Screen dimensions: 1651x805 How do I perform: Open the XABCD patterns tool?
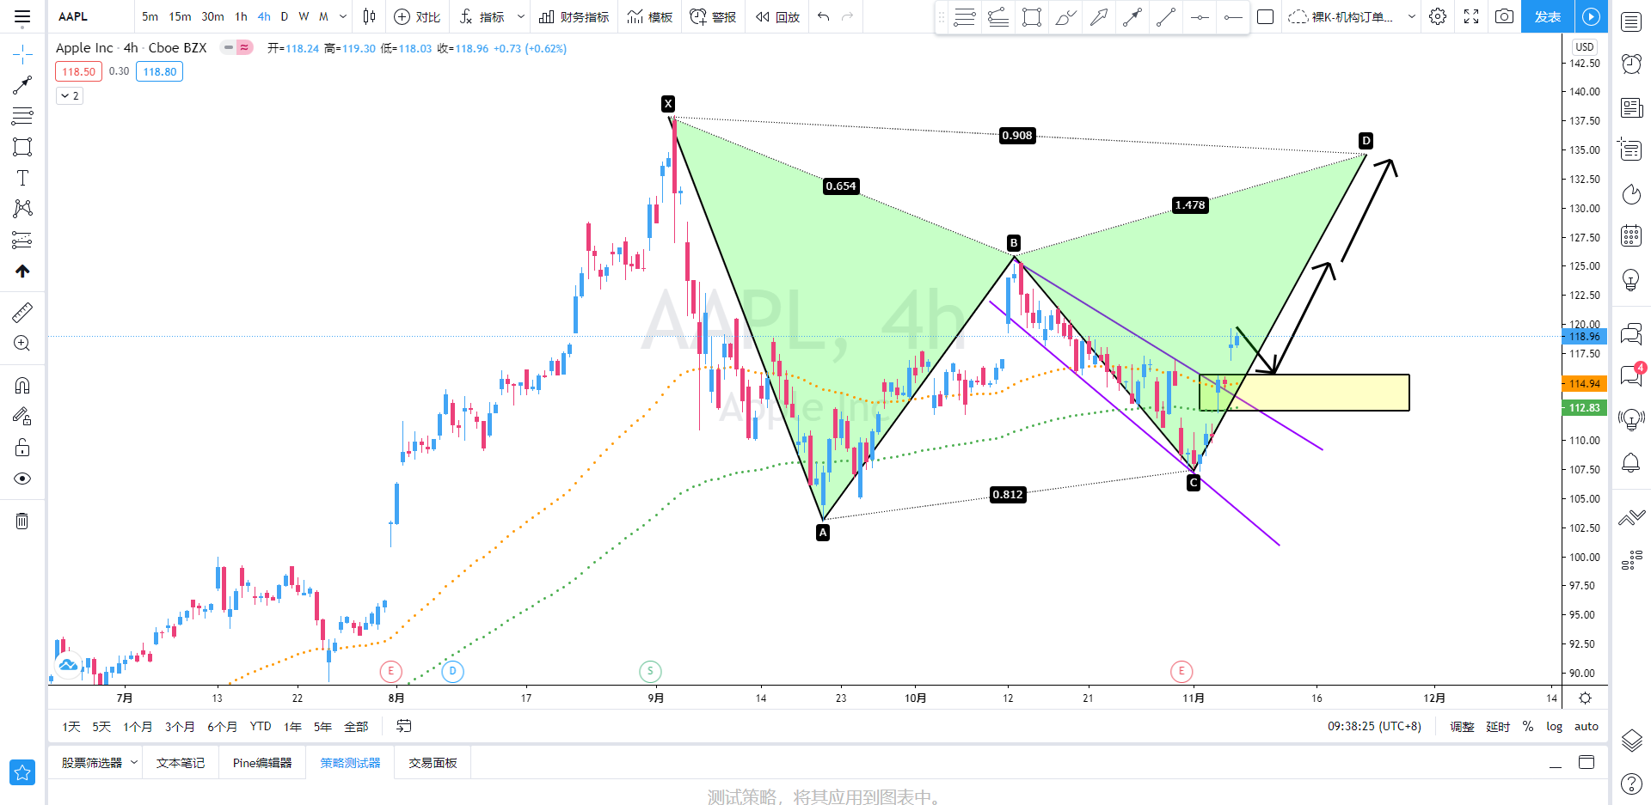(x=22, y=209)
